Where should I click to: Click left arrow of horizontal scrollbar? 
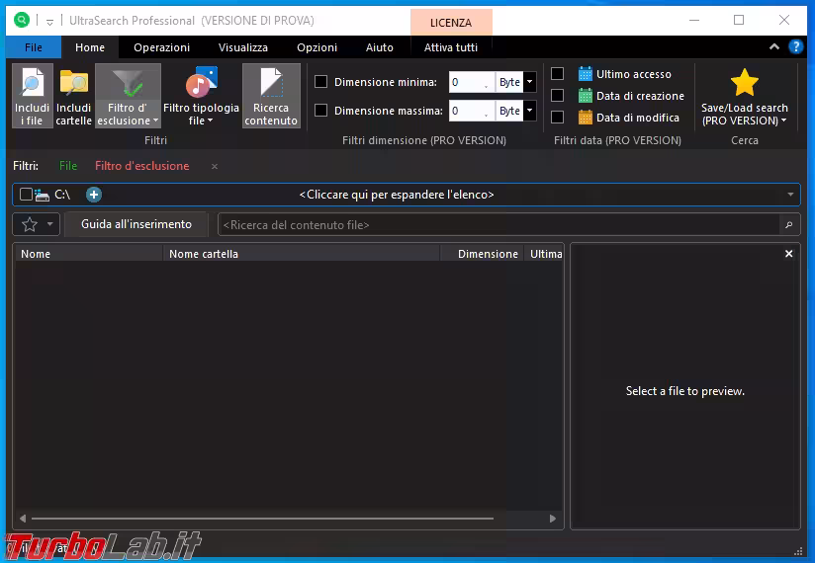[x=23, y=519]
